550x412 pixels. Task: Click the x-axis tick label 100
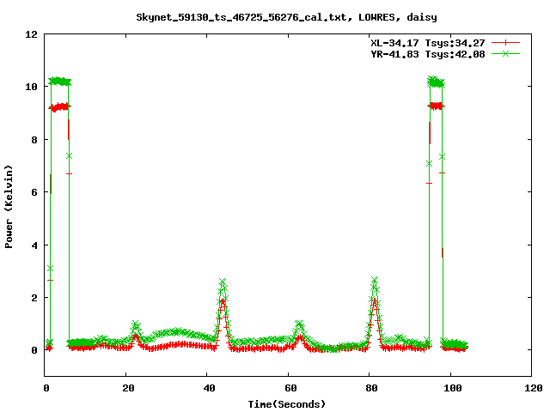click(453, 388)
